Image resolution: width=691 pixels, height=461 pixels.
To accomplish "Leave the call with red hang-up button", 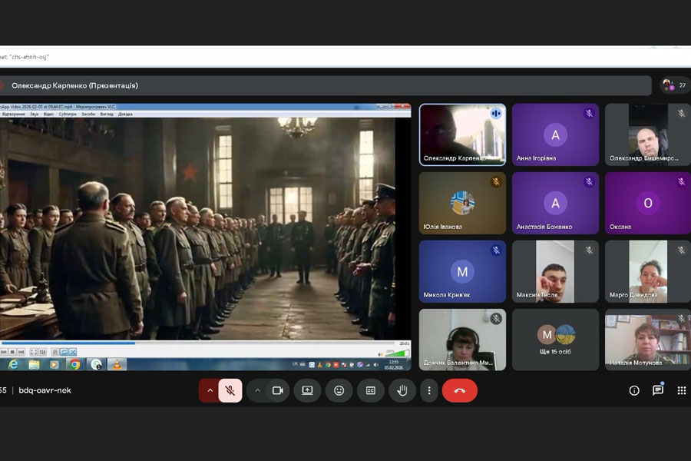I will [x=459, y=390].
